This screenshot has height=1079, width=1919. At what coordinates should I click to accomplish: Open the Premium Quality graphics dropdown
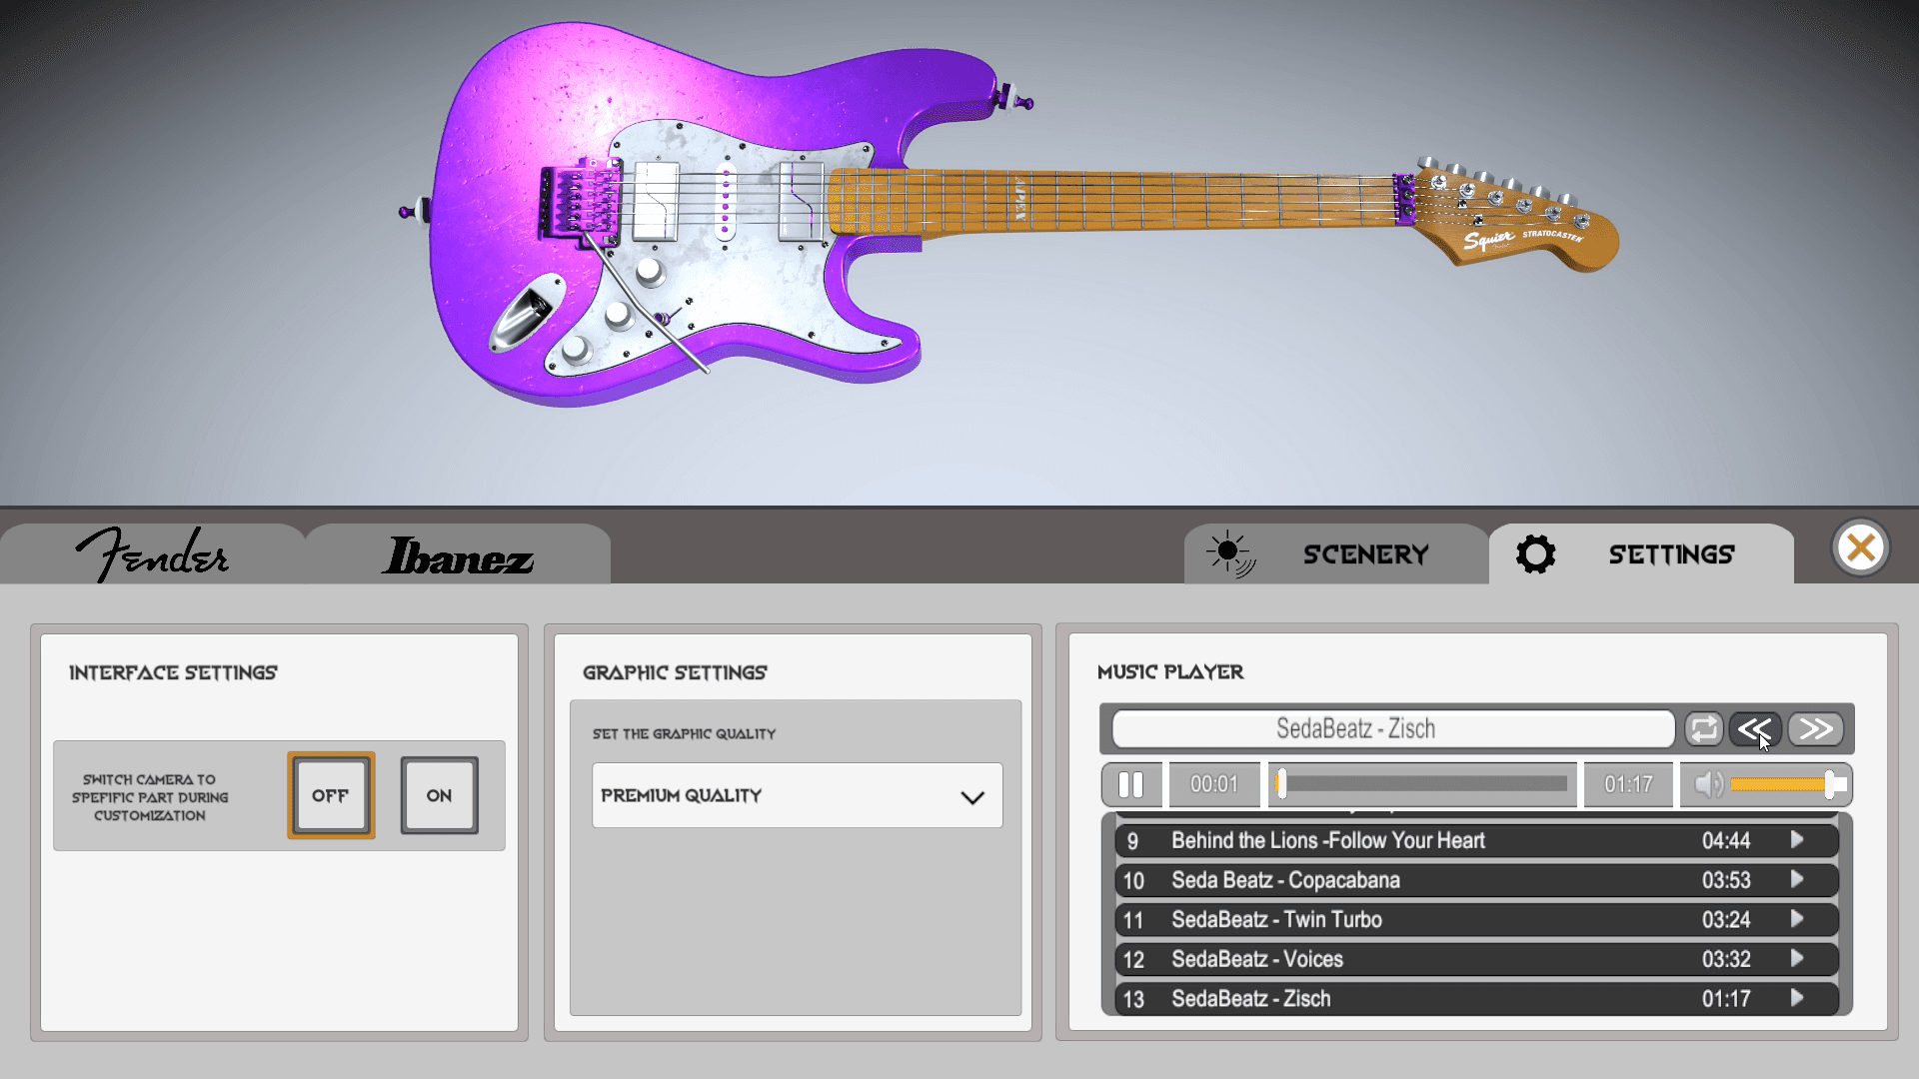(x=797, y=795)
